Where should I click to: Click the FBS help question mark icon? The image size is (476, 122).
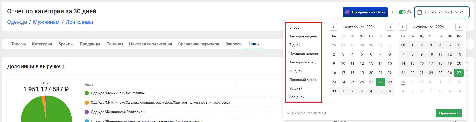pos(409,12)
